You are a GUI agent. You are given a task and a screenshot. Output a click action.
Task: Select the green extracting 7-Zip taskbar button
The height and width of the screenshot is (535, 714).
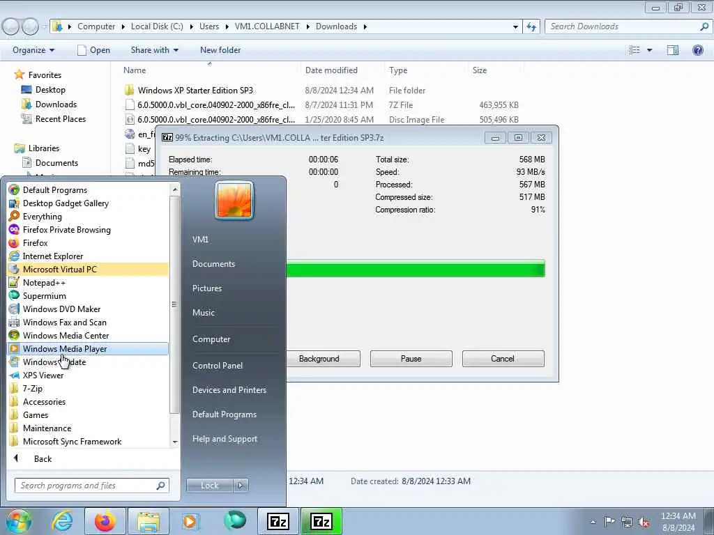click(x=321, y=521)
